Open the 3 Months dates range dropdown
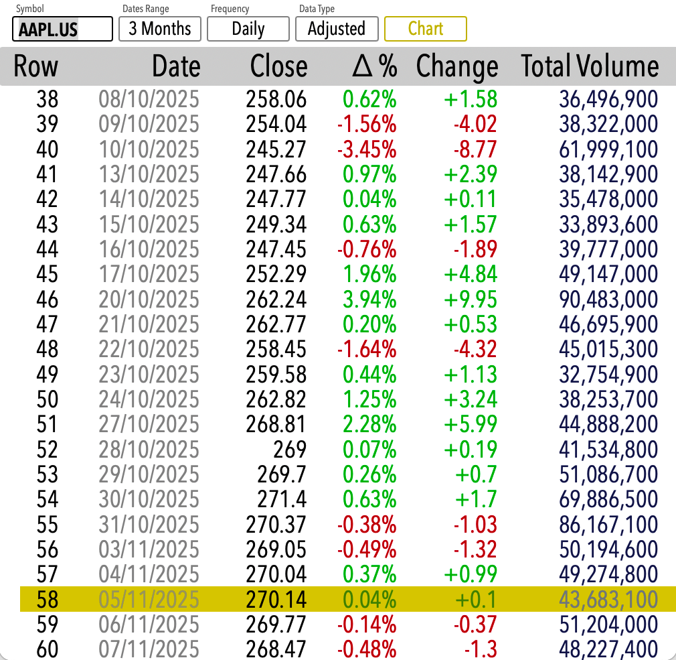This screenshot has height=660, width=676. click(x=160, y=29)
